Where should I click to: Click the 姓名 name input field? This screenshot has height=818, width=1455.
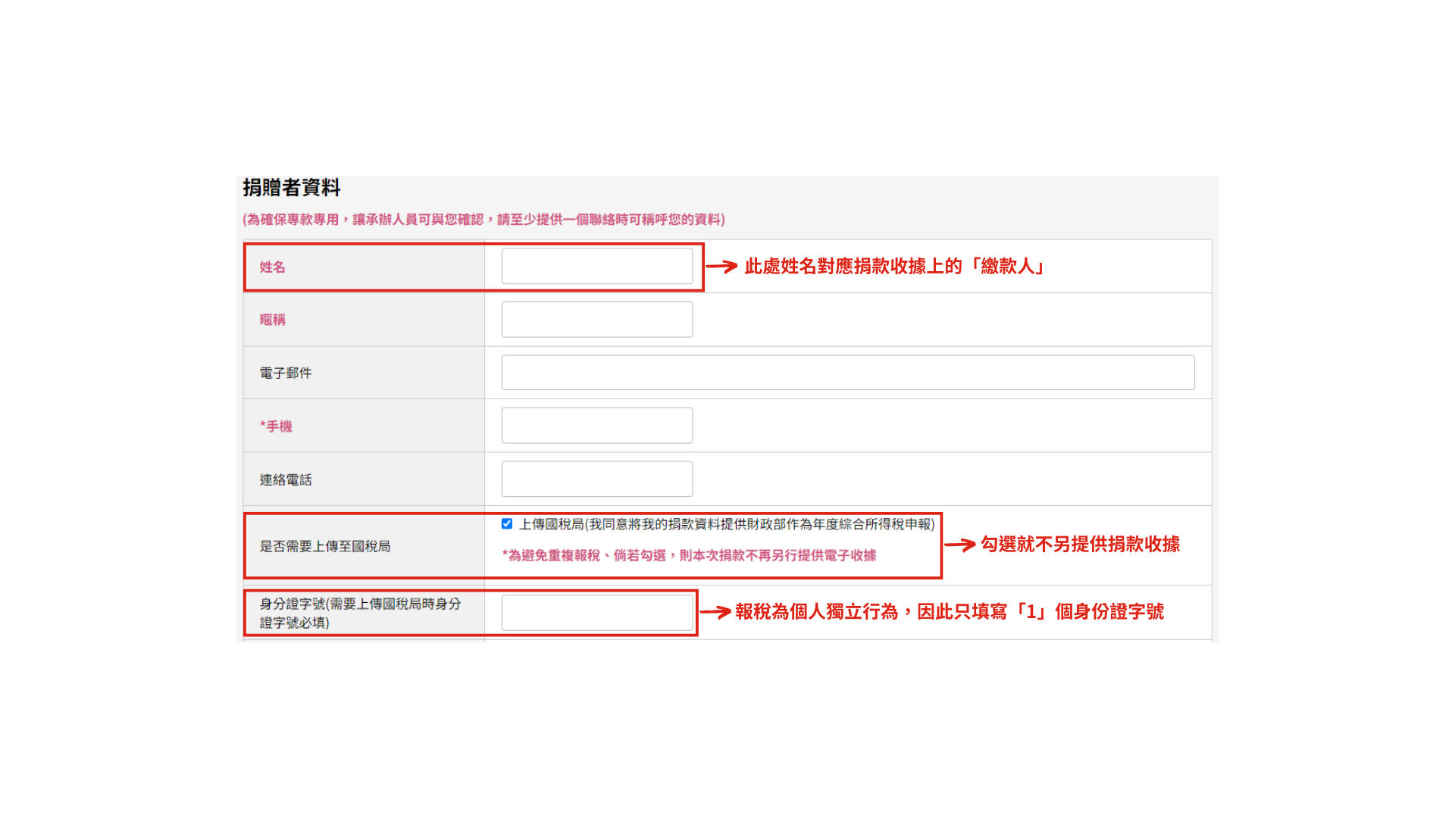pyautogui.click(x=597, y=267)
